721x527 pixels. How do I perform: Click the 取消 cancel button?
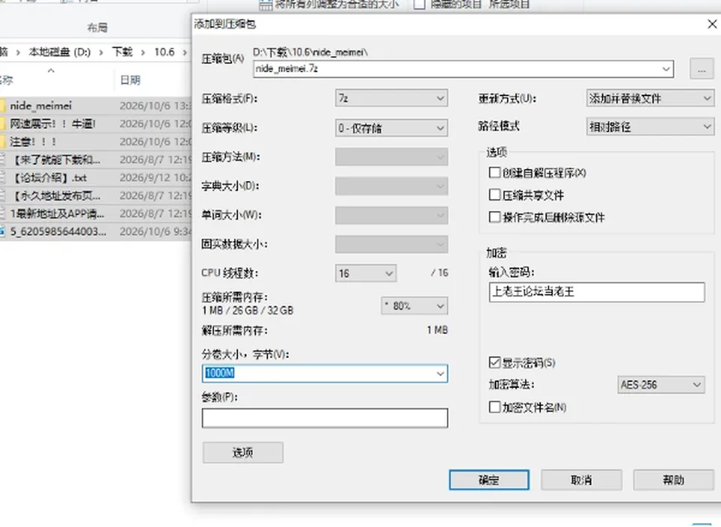pyautogui.click(x=581, y=480)
